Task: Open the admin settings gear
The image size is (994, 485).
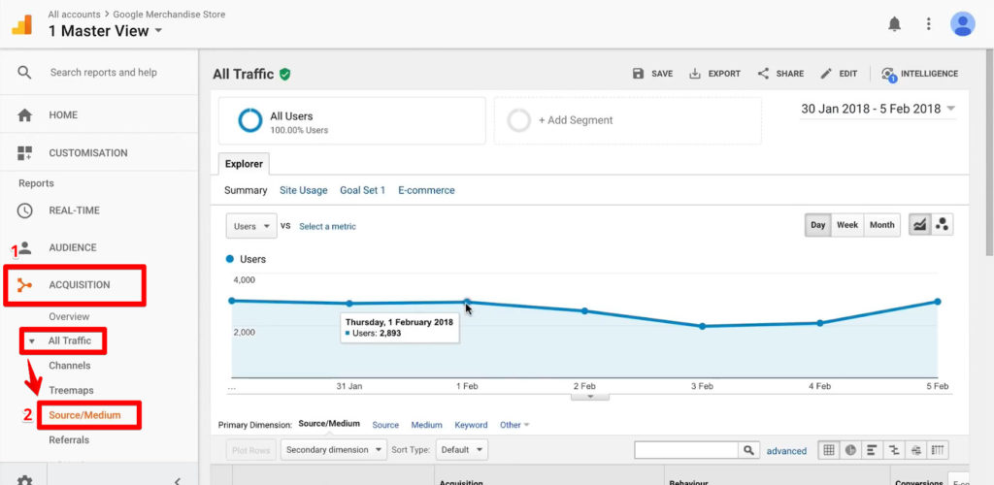Action: [24, 480]
